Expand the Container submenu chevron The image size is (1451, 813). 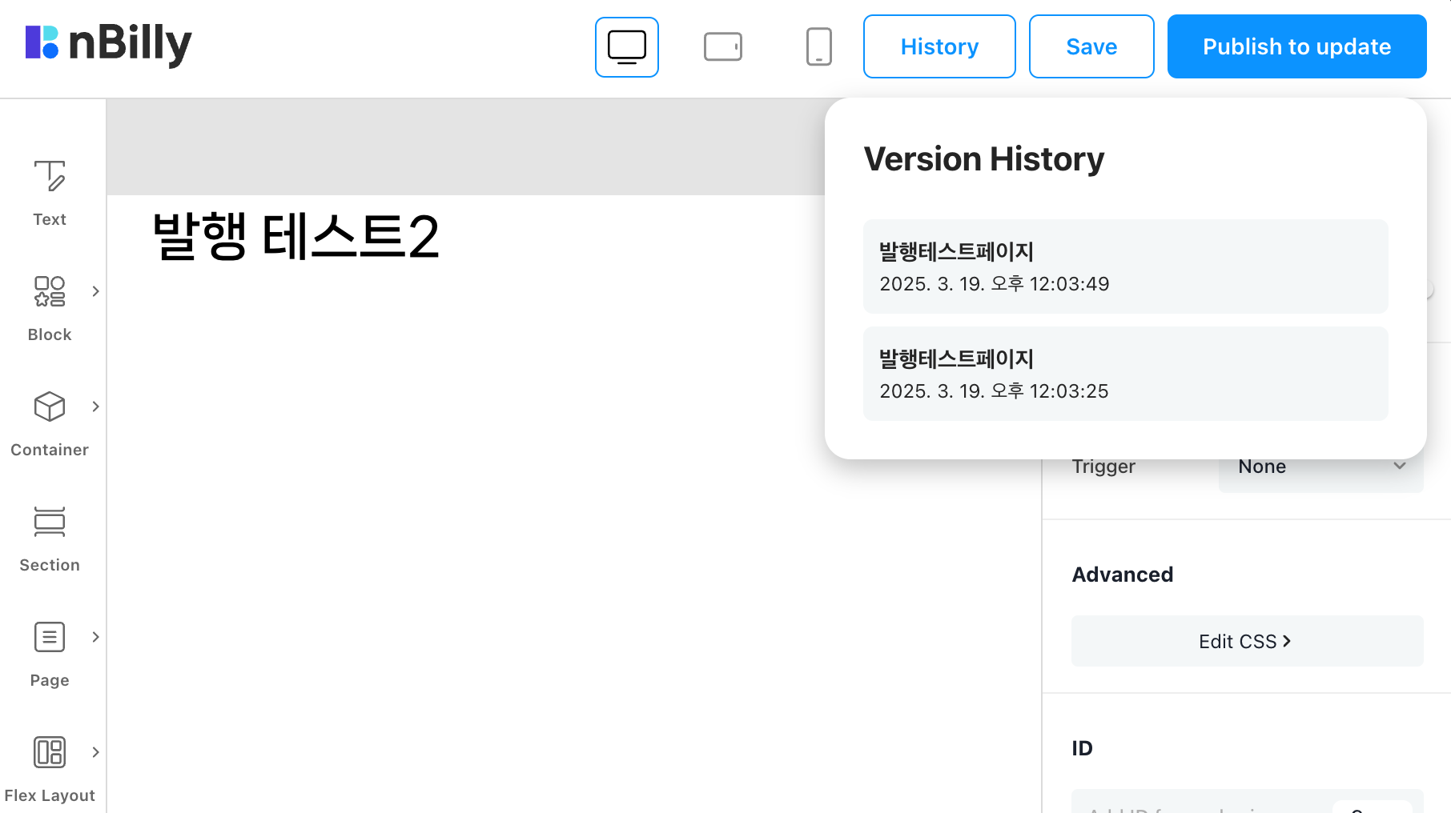(95, 406)
